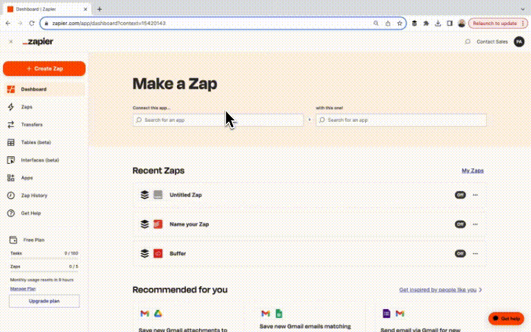Viewport: 531px width, 332px height.
Task: Open the Buffer layers extension icon in toolbar
Action: [x=414, y=24]
